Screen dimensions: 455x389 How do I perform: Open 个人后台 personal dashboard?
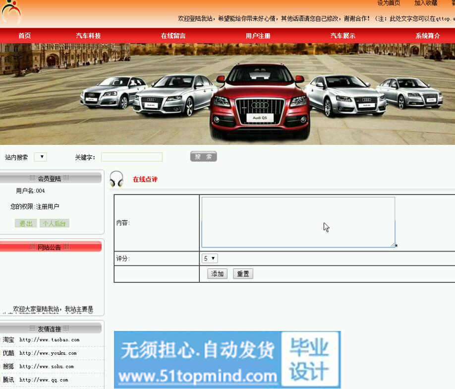click(55, 223)
